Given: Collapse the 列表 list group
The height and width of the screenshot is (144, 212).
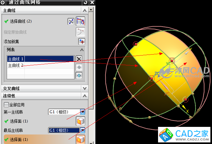Looking at the screenshot, I should point(82,50).
